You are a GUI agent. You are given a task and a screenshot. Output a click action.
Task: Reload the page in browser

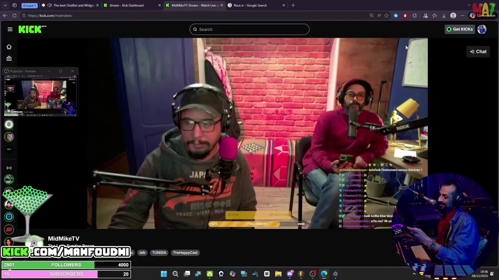(x=14, y=16)
